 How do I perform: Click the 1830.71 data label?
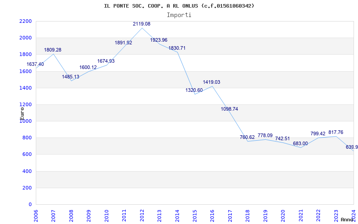point(177,48)
